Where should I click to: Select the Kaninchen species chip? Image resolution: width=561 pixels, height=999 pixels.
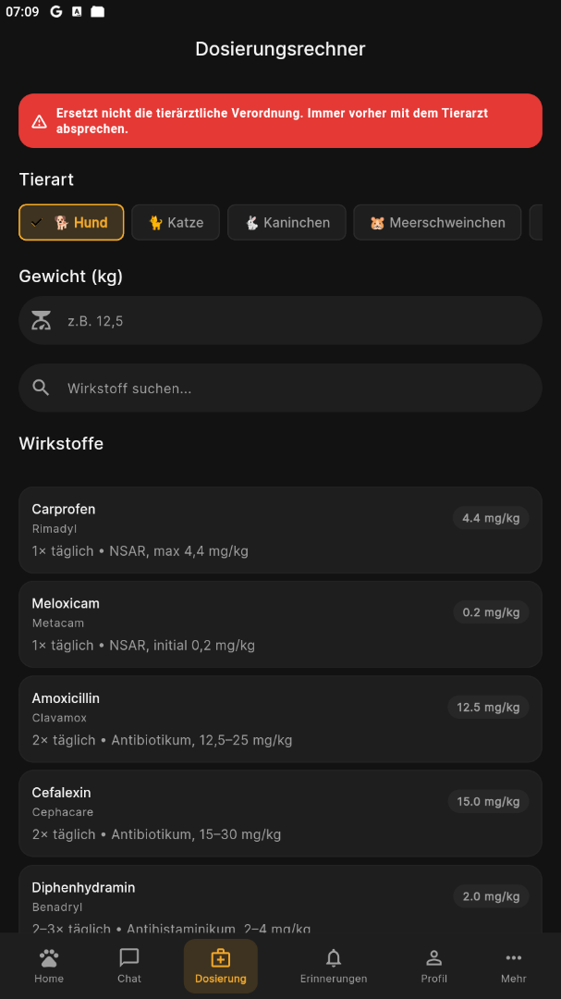pyautogui.click(x=287, y=222)
